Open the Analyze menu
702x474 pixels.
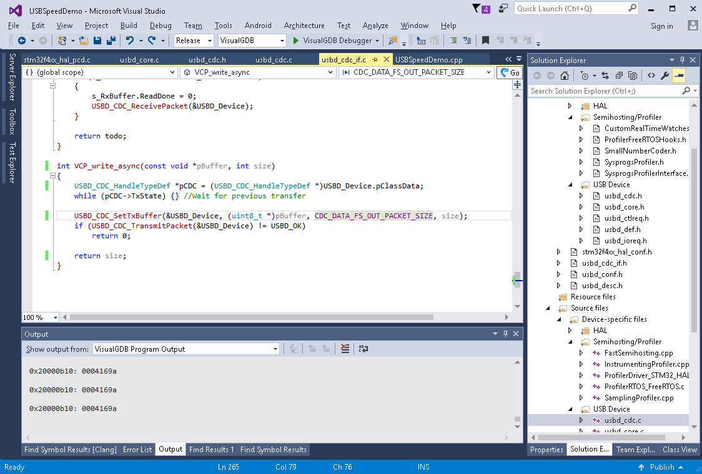point(375,26)
